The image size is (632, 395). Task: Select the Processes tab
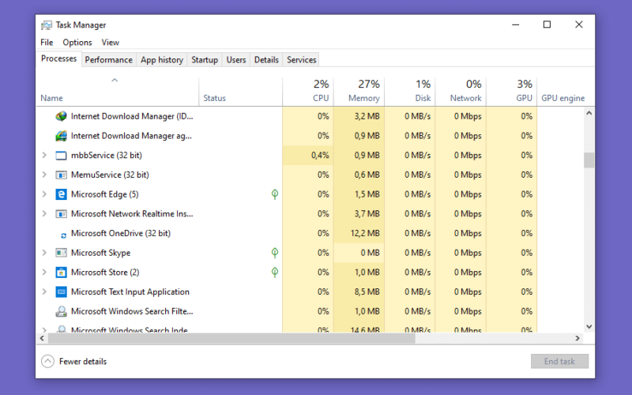58,58
